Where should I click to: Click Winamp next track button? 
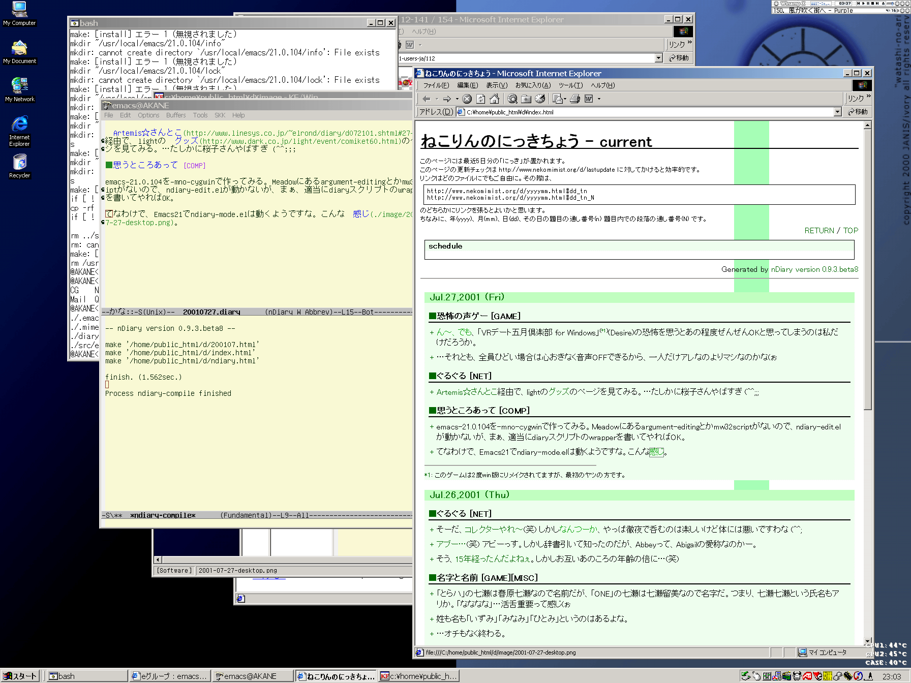(x=877, y=3)
